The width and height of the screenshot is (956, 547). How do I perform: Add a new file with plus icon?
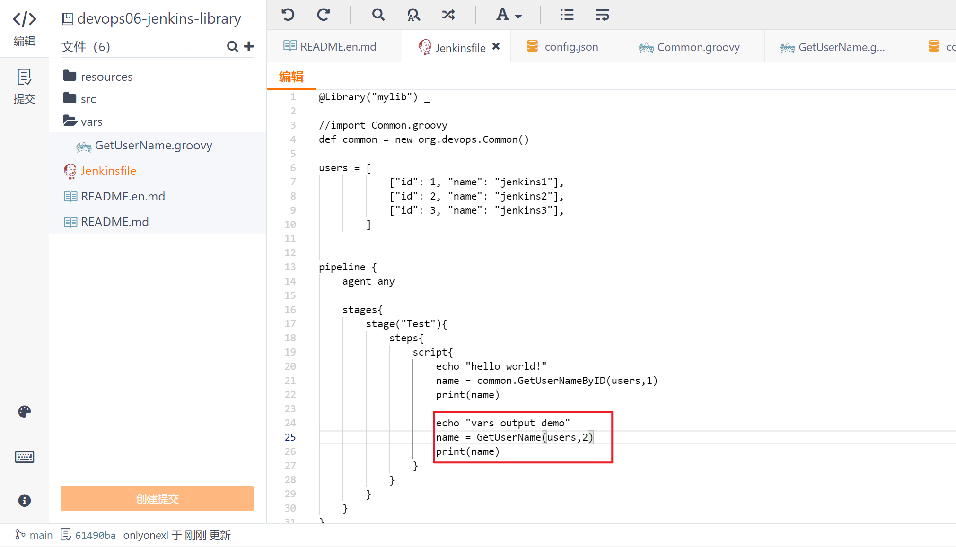click(249, 46)
